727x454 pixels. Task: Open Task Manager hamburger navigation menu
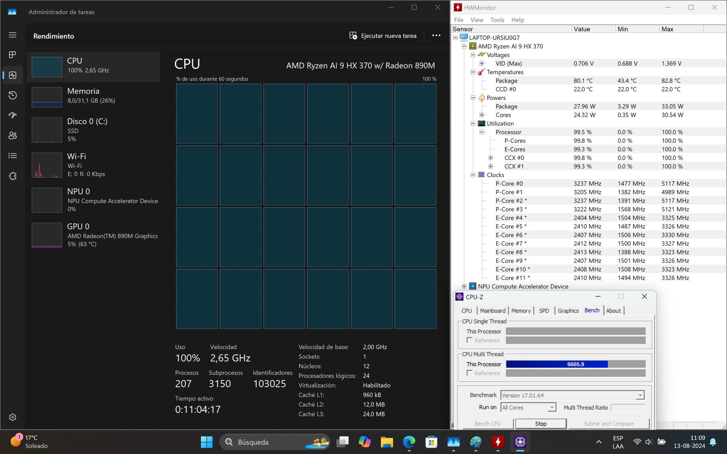(12, 35)
